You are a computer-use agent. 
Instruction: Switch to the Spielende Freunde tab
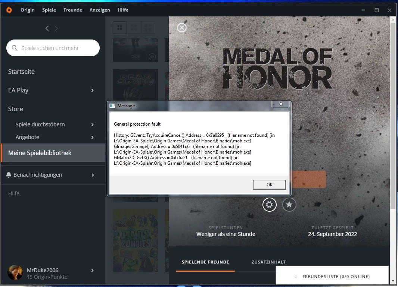click(205, 262)
